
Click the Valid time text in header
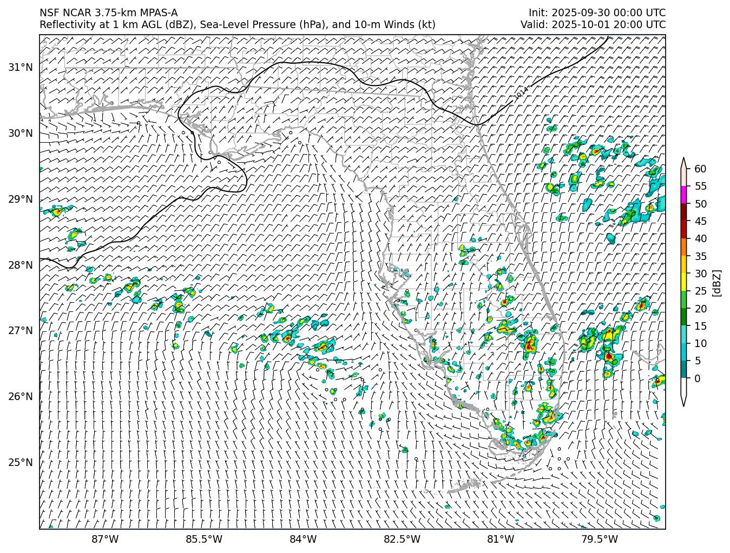593,24
